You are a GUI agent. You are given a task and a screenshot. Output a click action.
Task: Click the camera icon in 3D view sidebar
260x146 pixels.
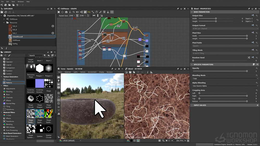59,77
